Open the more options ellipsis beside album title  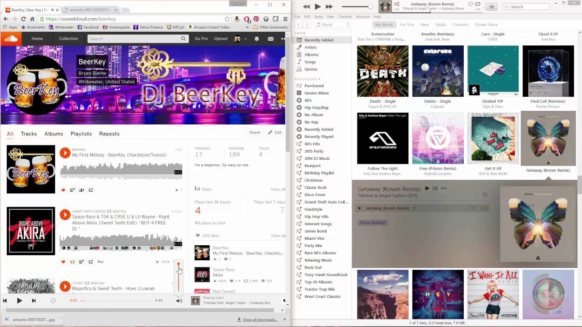coord(443,188)
